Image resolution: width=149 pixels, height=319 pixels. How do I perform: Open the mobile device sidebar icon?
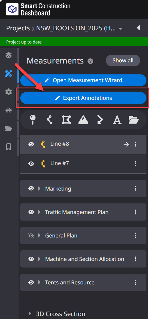pyautogui.click(x=9, y=147)
